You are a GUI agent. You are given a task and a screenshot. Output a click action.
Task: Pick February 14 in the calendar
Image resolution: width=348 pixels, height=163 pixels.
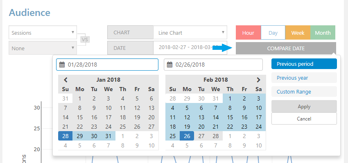216,117
